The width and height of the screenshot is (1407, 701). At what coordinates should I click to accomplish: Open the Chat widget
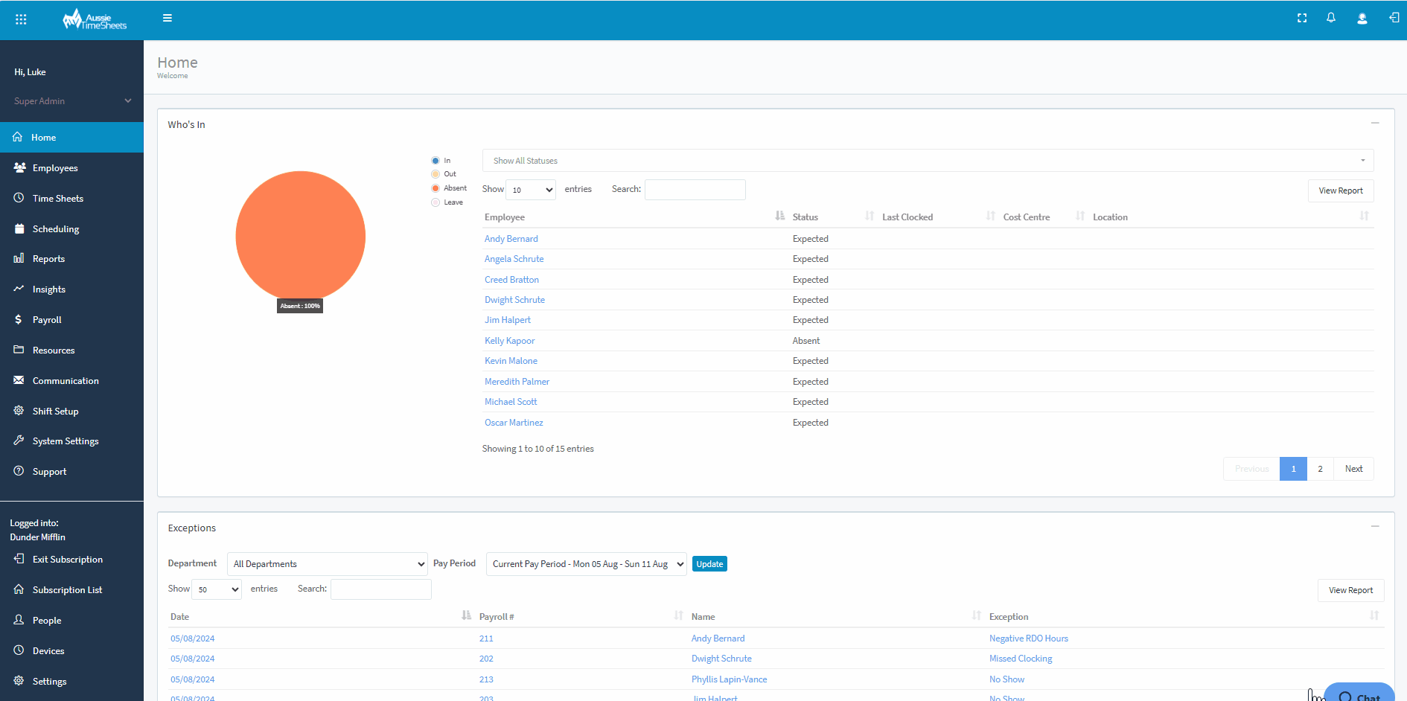(1360, 694)
